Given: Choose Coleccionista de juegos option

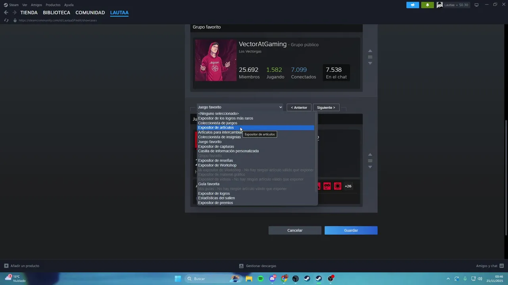Looking at the screenshot, I should point(256,123).
